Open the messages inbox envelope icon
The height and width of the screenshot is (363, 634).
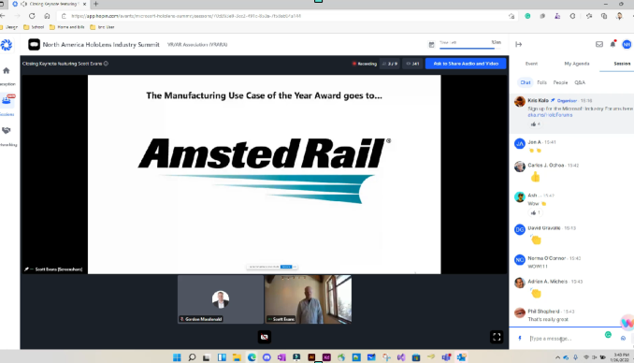tap(599, 44)
